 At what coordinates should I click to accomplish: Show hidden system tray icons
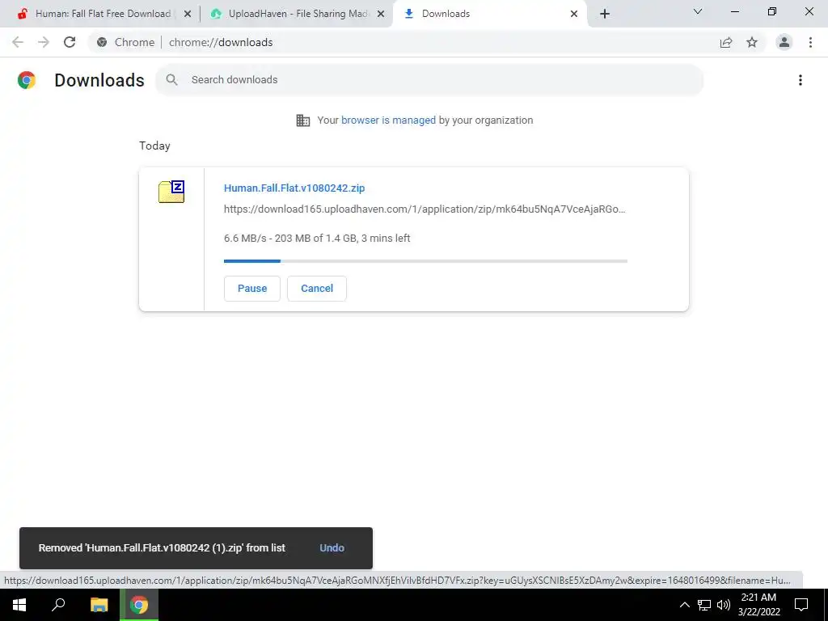point(684,605)
